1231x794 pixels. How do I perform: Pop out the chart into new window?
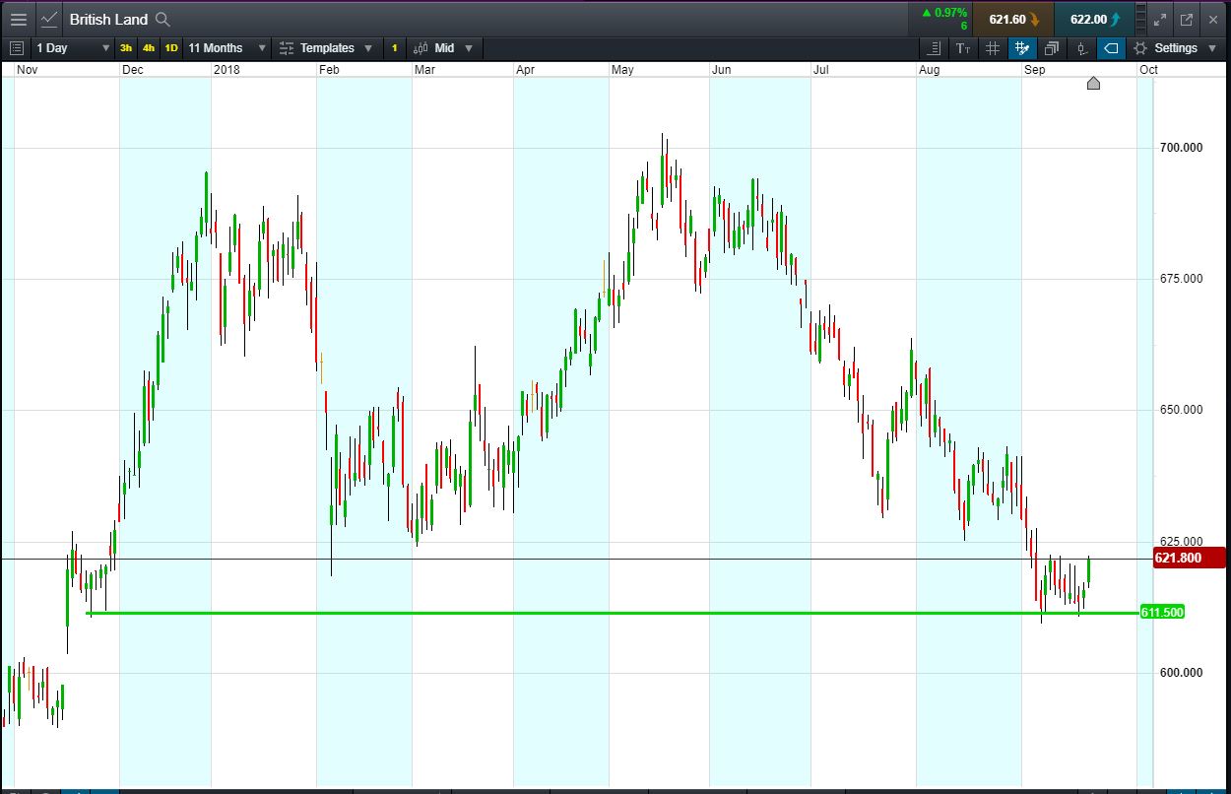1187,19
